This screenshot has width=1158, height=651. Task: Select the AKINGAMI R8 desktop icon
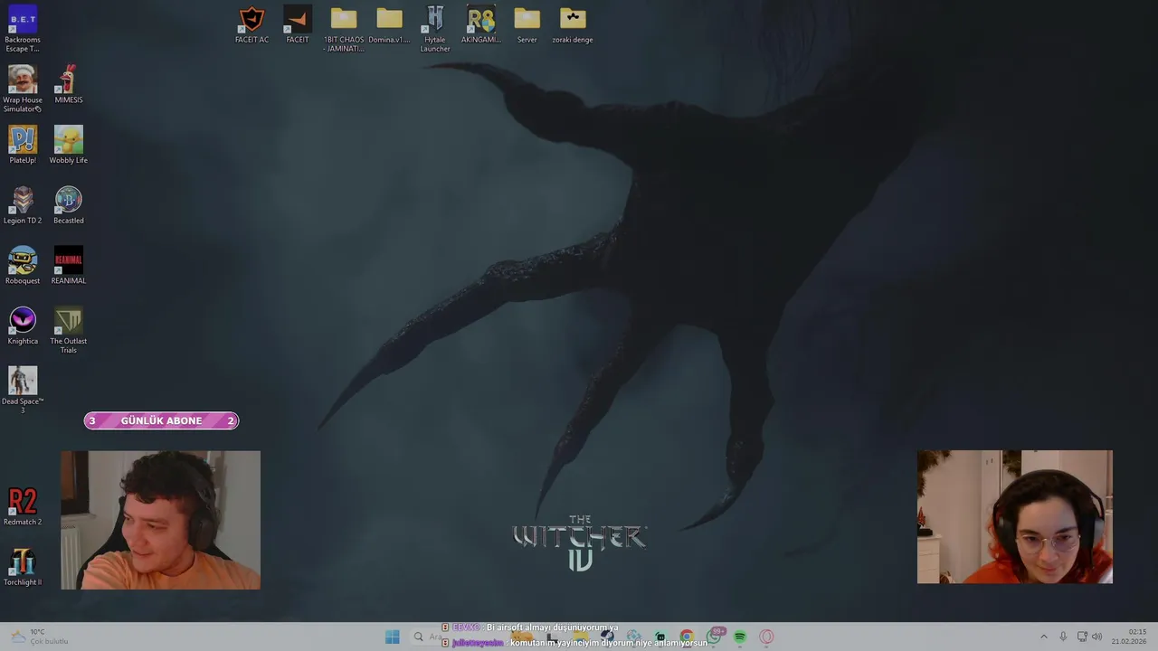click(x=481, y=24)
